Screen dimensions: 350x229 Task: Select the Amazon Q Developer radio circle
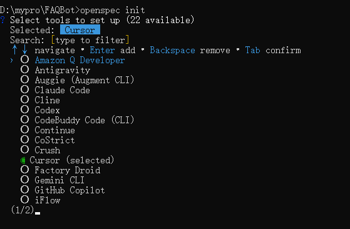pyautogui.click(x=24, y=59)
